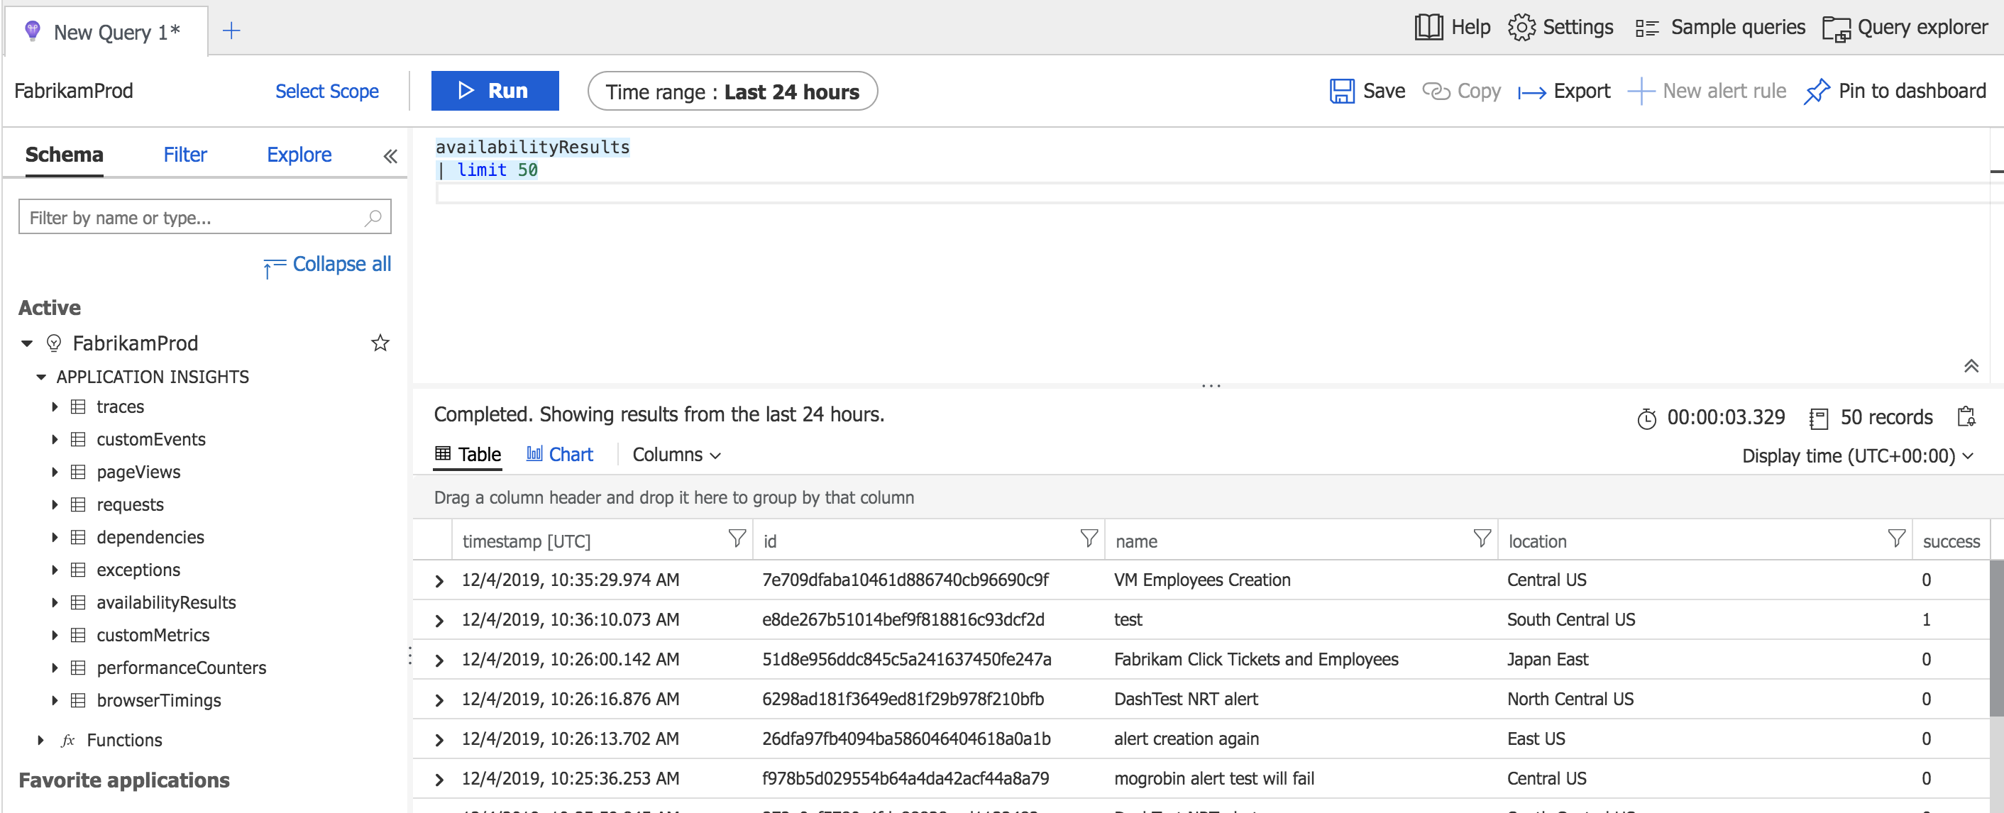Expand the Functions tree node
The height and width of the screenshot is (813, 2004).
(40, 740)
